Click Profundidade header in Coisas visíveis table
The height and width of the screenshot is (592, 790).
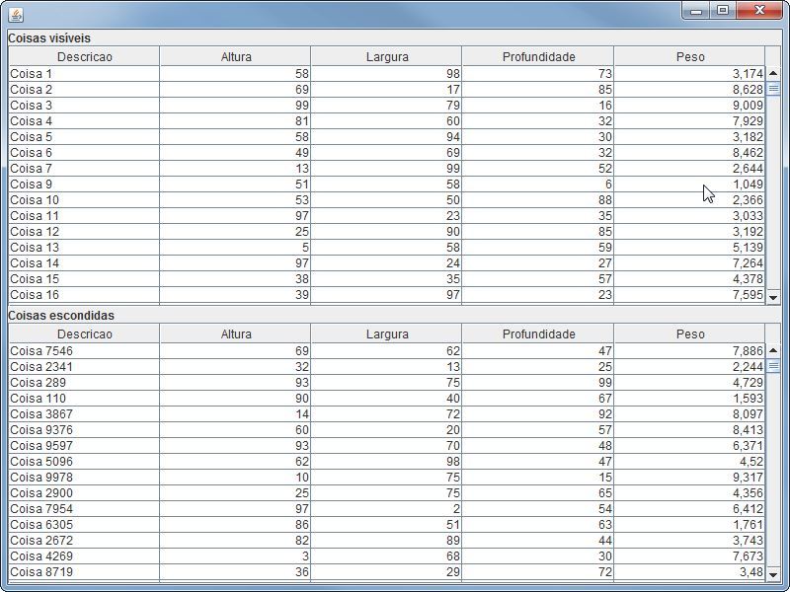[538, 56]
